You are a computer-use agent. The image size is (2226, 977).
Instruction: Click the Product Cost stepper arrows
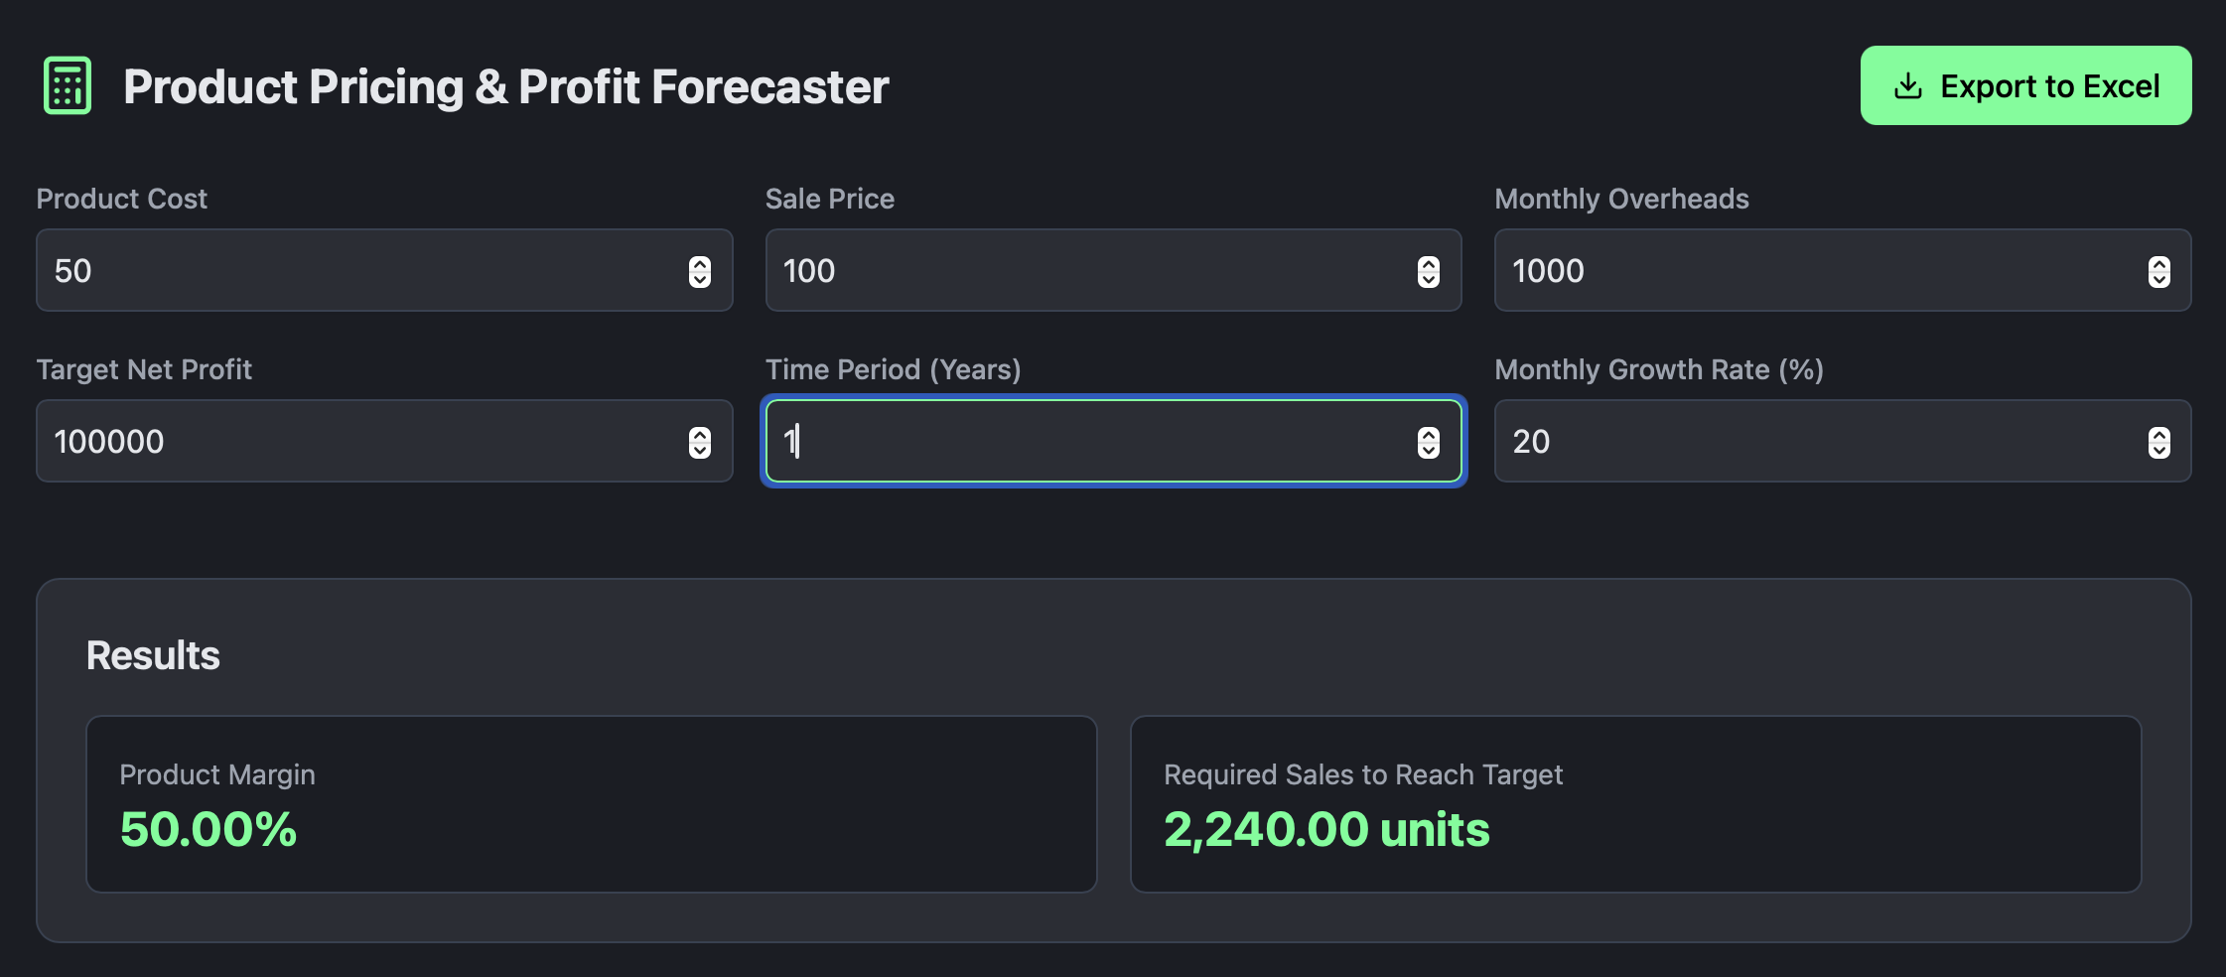click(x=700, y=271)
